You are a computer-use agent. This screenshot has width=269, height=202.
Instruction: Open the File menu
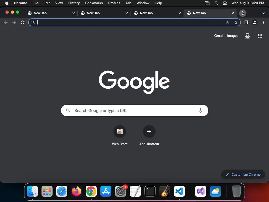pos(35,3)
